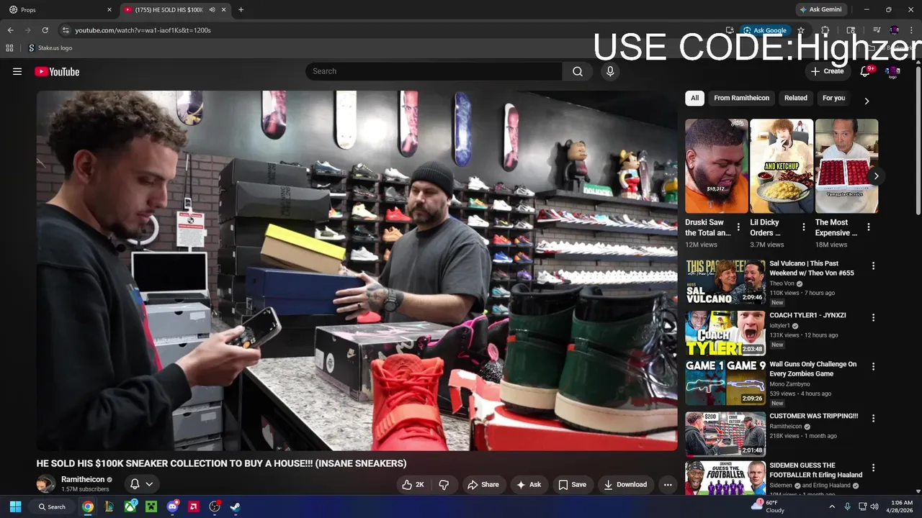
Task: Click Ask Gemini button
Action: (820, 9)
